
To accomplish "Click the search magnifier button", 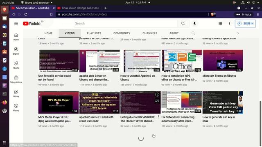I will pyautogui.click(x=183, y=24).
